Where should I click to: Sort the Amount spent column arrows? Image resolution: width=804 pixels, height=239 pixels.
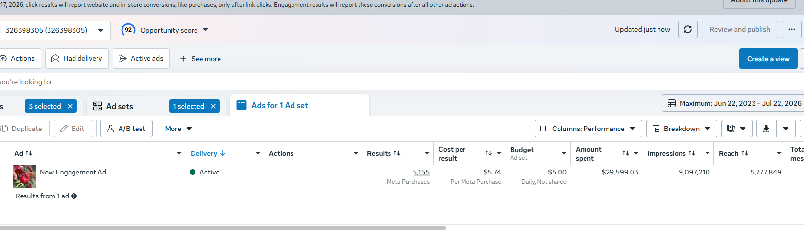[x=626, y=153]
